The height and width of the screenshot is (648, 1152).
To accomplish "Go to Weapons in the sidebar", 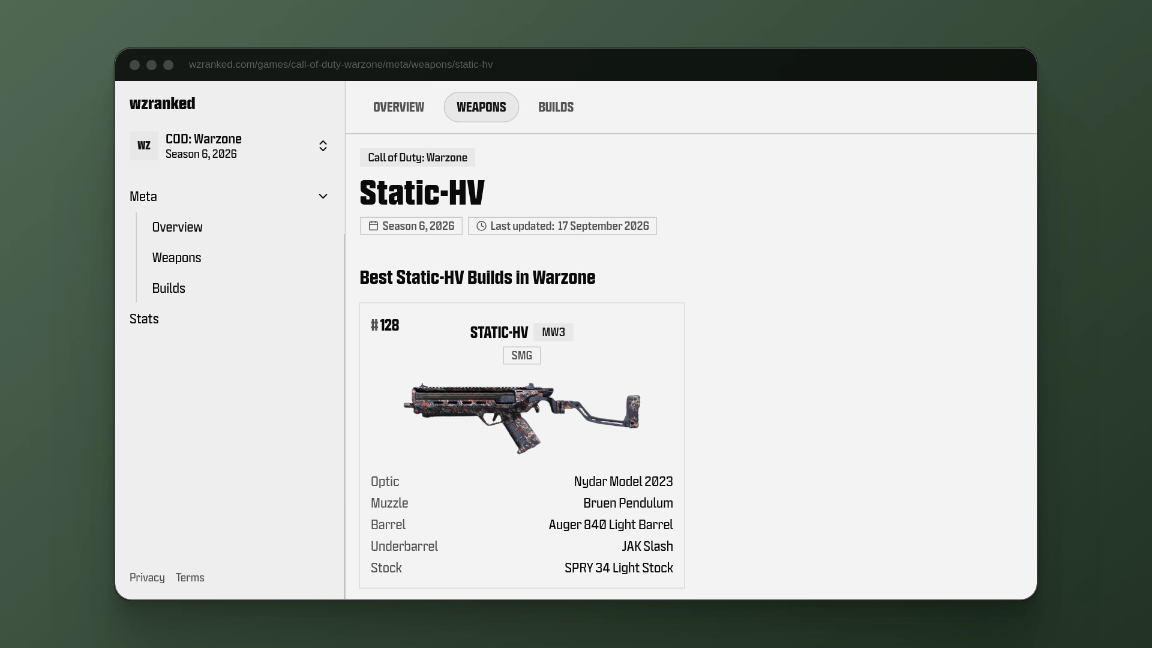I will tap(176, 257).
